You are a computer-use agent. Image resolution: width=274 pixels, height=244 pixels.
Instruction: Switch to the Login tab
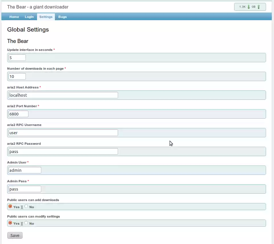29,17
